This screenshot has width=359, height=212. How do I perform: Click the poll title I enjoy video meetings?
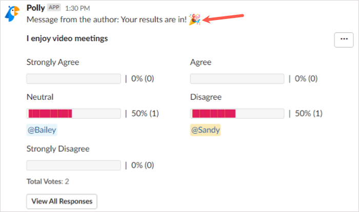(x=67, y=38)
